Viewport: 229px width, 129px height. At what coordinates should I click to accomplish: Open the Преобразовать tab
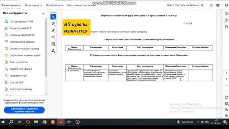coord(54,5)
